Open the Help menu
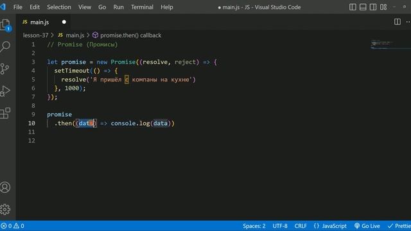The width and height of the screenshot is (411, 231). pos(167,7)
